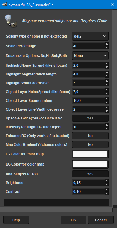
Task: Click the Help button
Action: point(16,220)
